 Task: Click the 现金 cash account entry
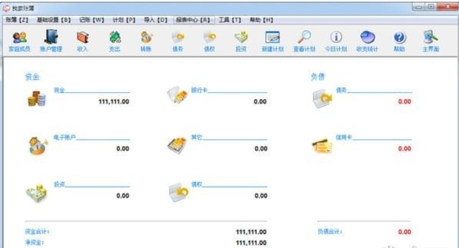click(x=60, y=90)
